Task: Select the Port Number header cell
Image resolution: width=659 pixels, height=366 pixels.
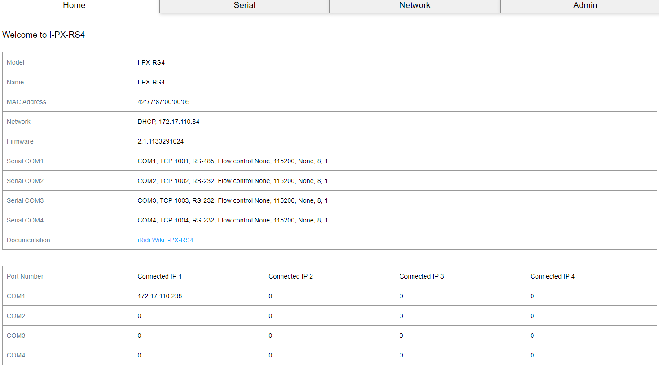Action: [25, 276]
